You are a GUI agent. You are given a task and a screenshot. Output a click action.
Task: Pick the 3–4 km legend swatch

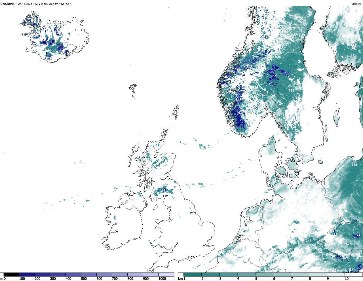pos(228,274)
